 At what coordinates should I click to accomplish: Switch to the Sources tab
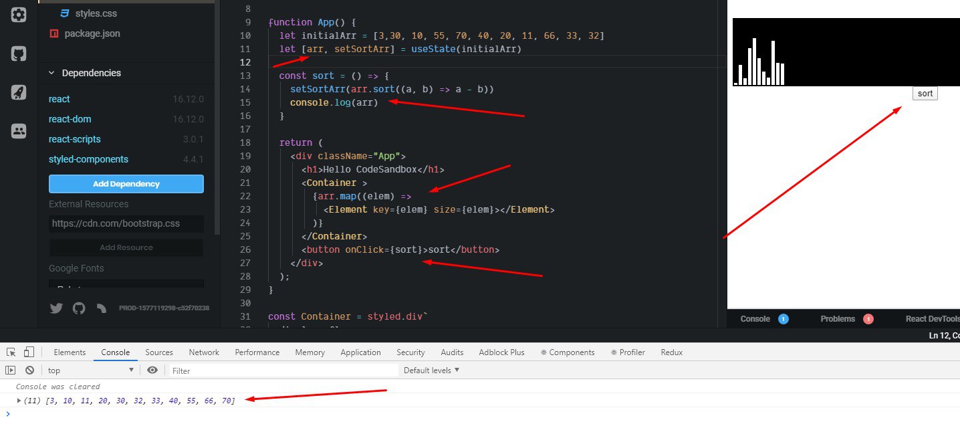(159, 352)
